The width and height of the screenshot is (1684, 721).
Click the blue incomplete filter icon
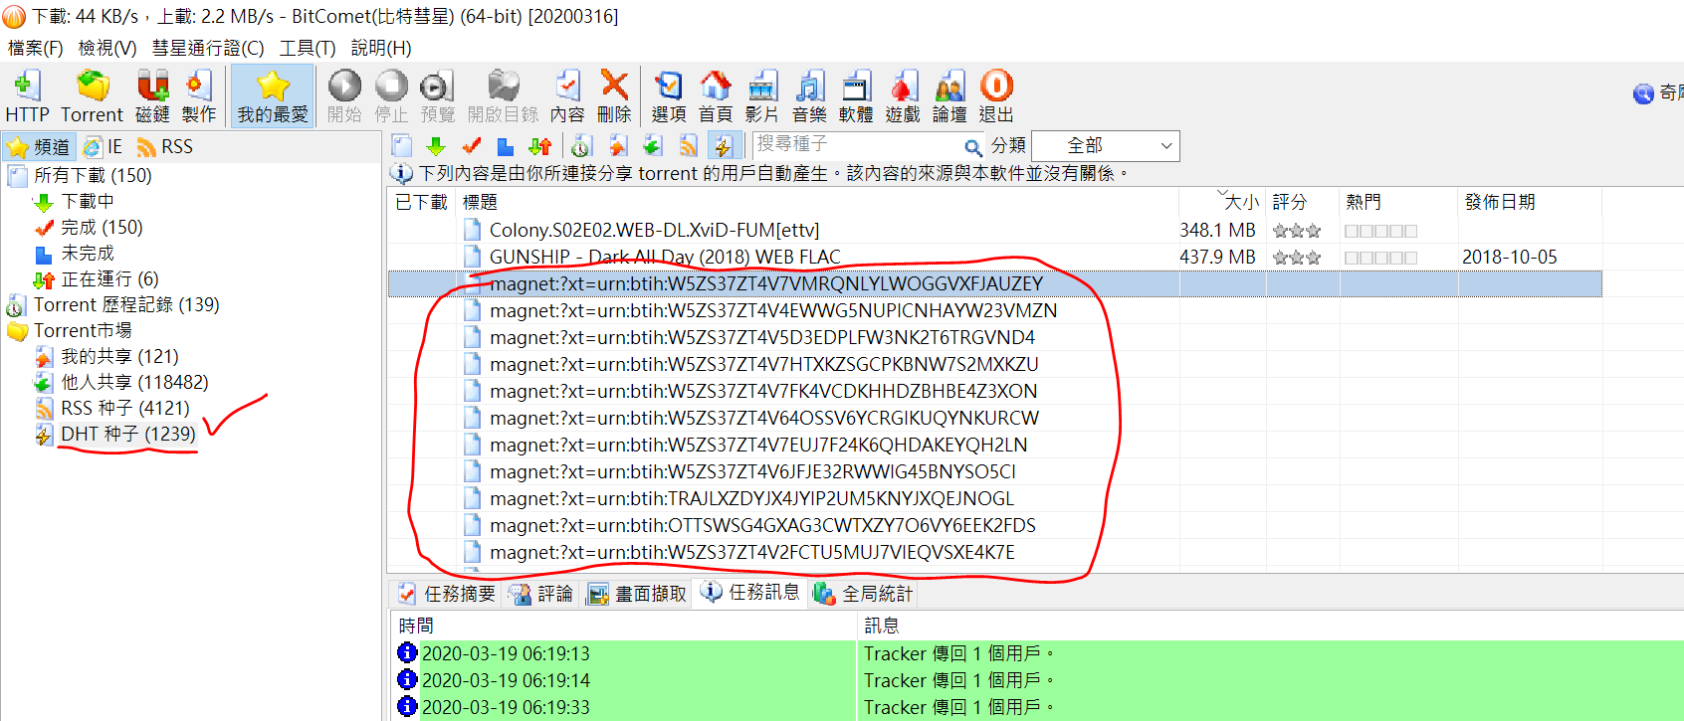coord(506,146)
